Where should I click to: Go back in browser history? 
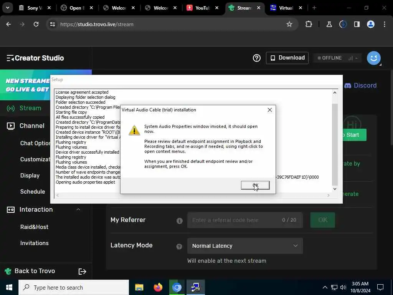(8, 24)
